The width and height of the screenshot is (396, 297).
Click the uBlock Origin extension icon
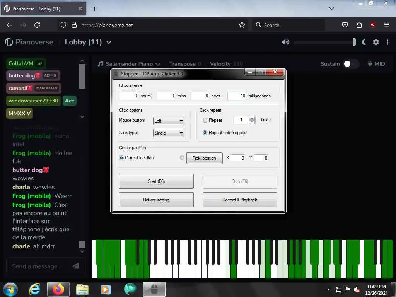coord(373,25)
